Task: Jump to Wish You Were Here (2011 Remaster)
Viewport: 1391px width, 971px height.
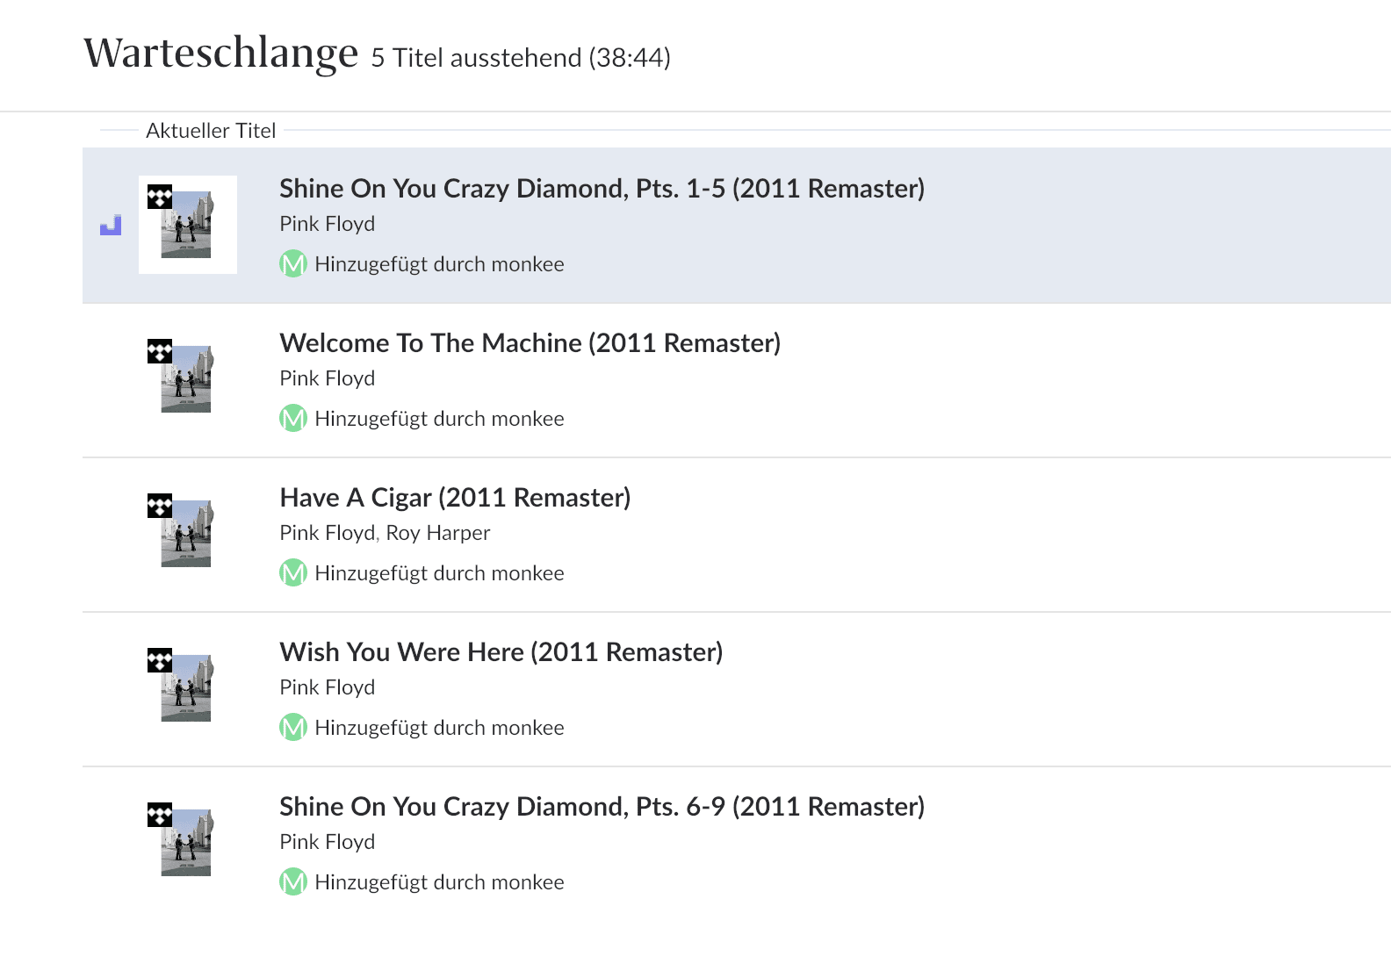Action: click(x=501, y=652)
